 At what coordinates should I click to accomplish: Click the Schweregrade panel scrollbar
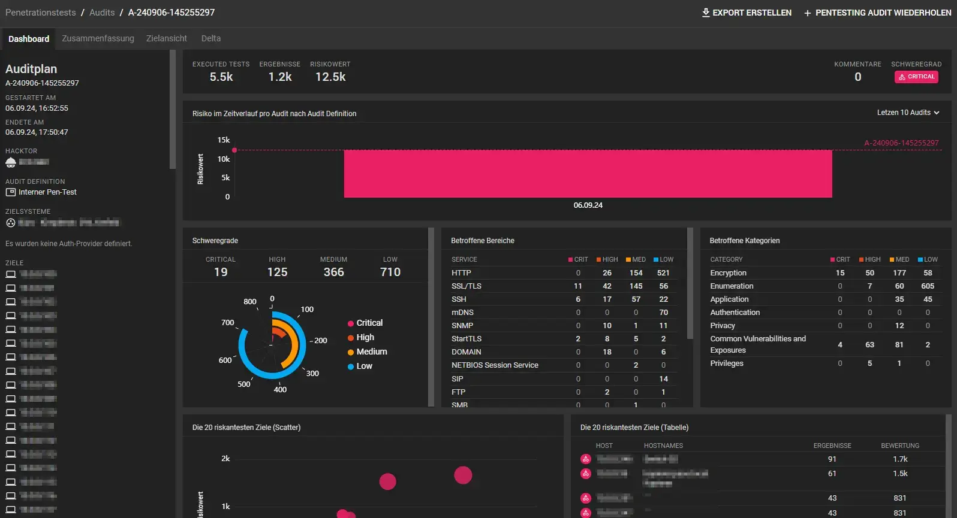point(431,317)
